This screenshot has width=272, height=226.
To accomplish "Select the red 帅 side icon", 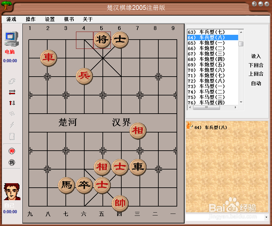I will (12, 151).
